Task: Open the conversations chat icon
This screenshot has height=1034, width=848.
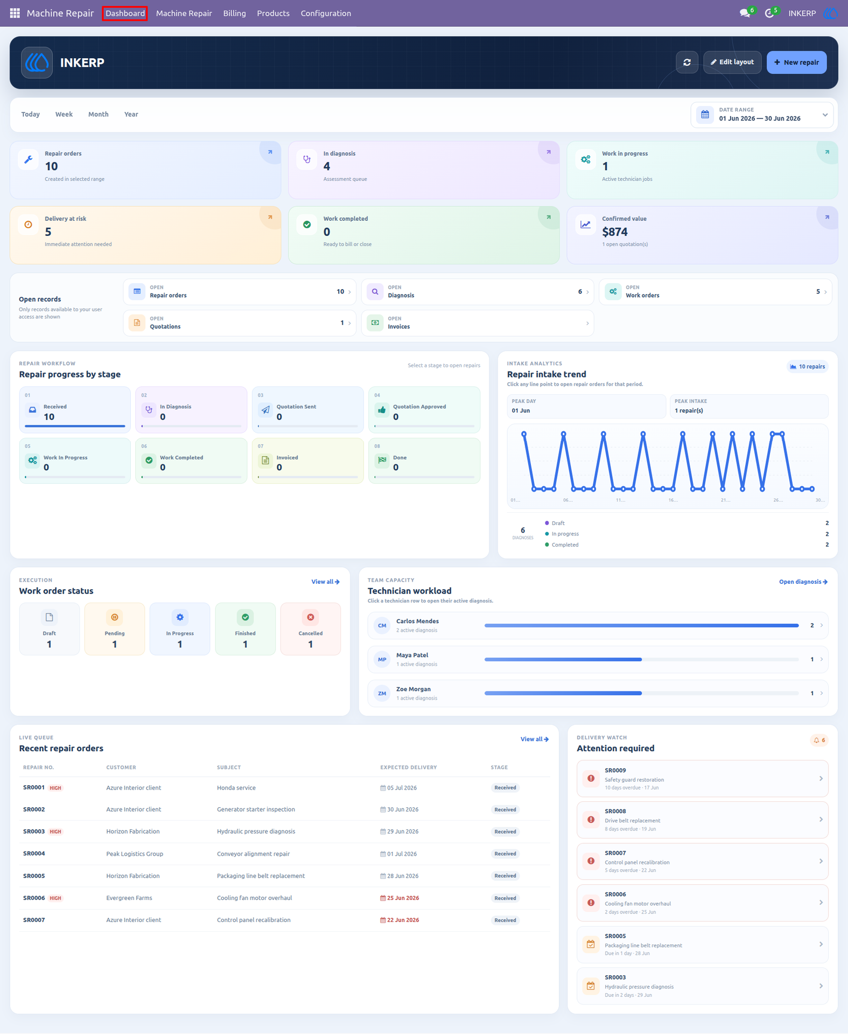Action: pos(745,13)
